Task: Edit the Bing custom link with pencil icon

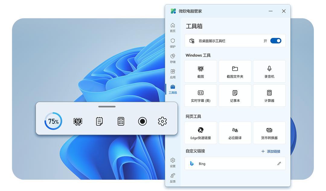Action: 279,163
